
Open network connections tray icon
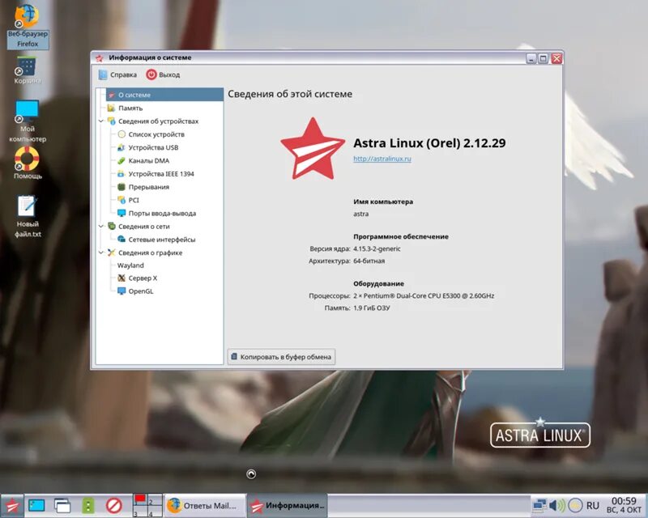click(539, 506)
